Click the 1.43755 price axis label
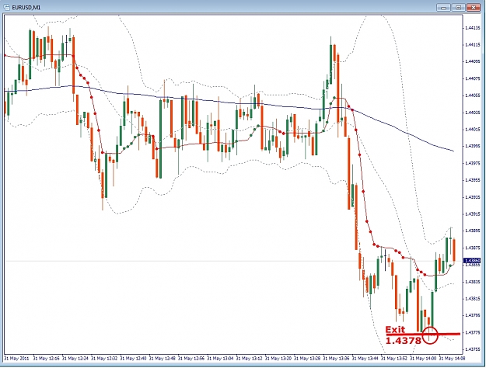This screenshot has height=368, width=486. point(473,349)
